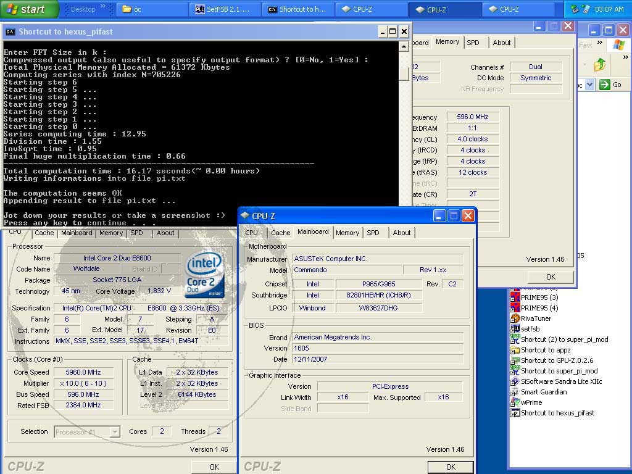This screenshot has width=632, height=474.
Task: Click the Memory frequency value 596.0 MHz
Action: (472, 117)
